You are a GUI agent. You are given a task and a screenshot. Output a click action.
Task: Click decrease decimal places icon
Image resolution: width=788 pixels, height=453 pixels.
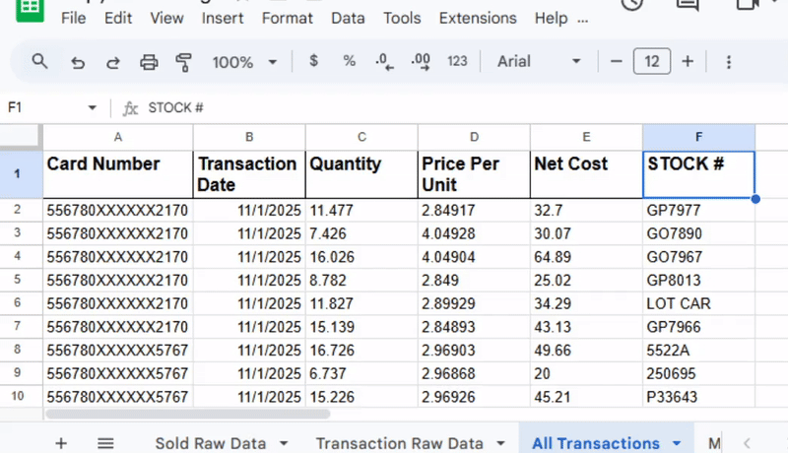[384, 62]
